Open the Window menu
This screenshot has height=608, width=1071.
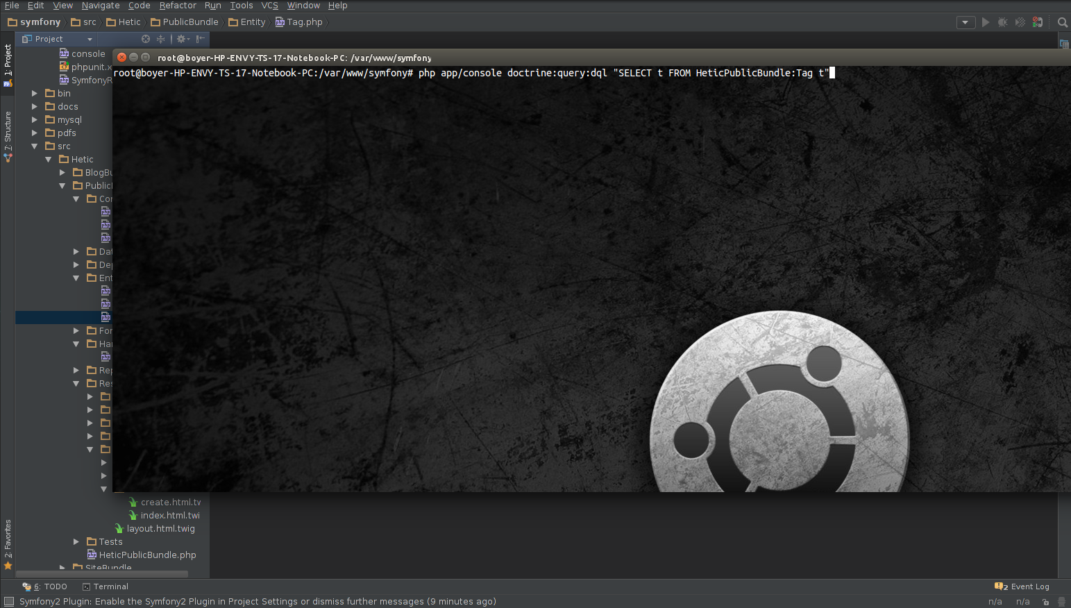303,6
